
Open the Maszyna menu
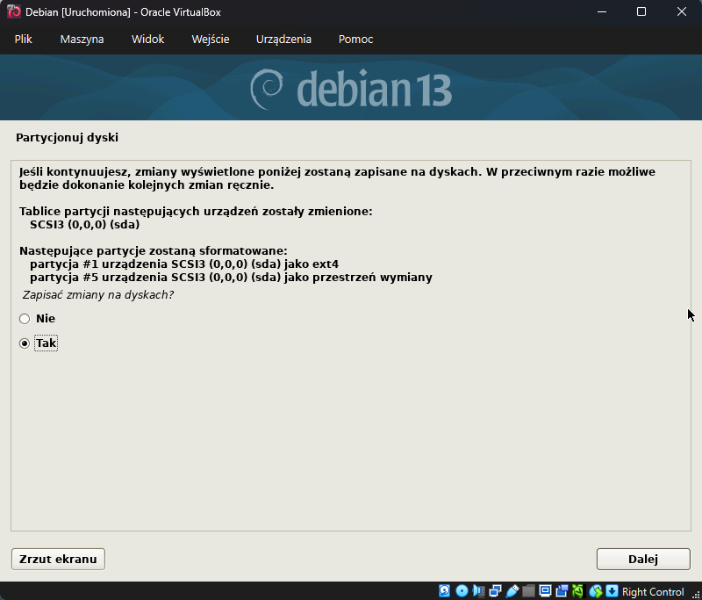[82, 40]
